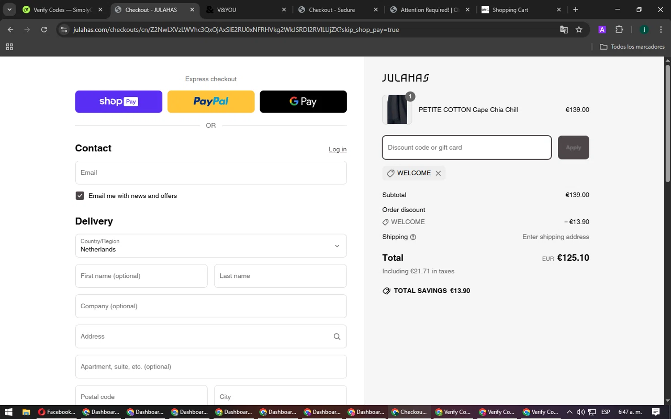
Task: Switch to Checkout - Sedure tab
Action: 338,10
